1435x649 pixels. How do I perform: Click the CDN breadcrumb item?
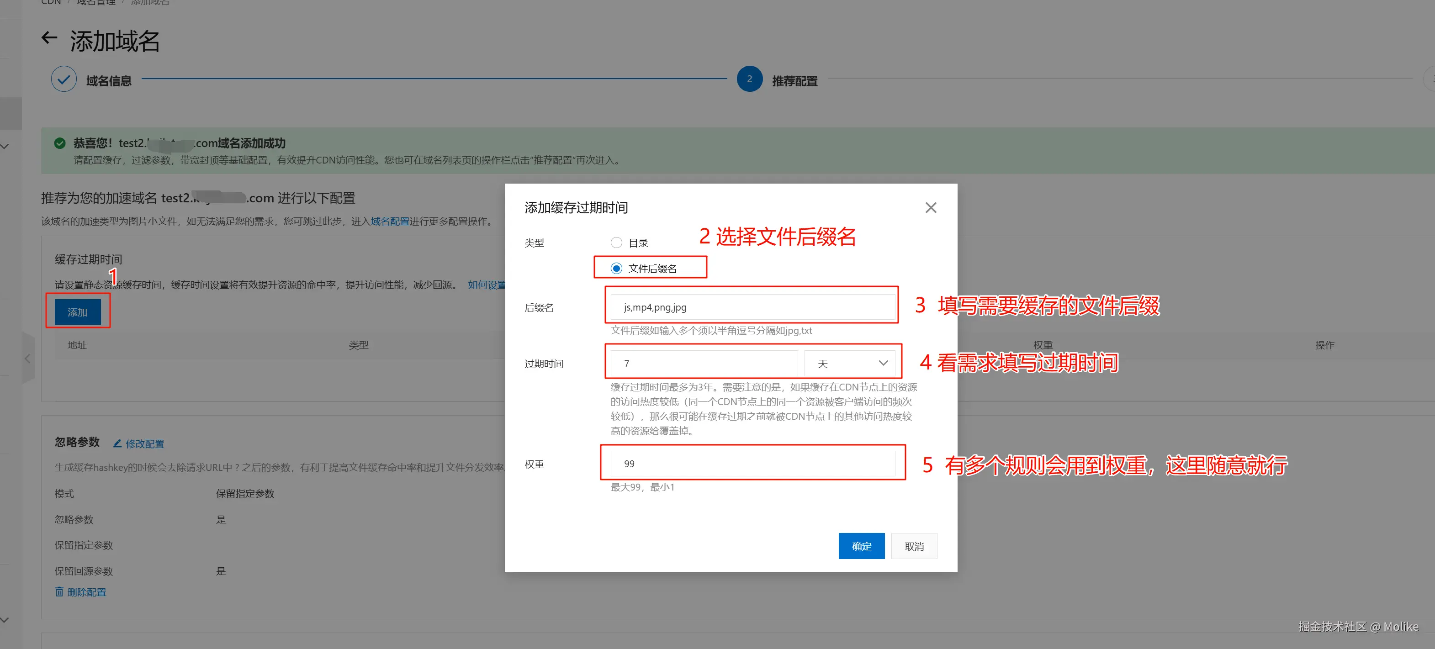(51, 2)
